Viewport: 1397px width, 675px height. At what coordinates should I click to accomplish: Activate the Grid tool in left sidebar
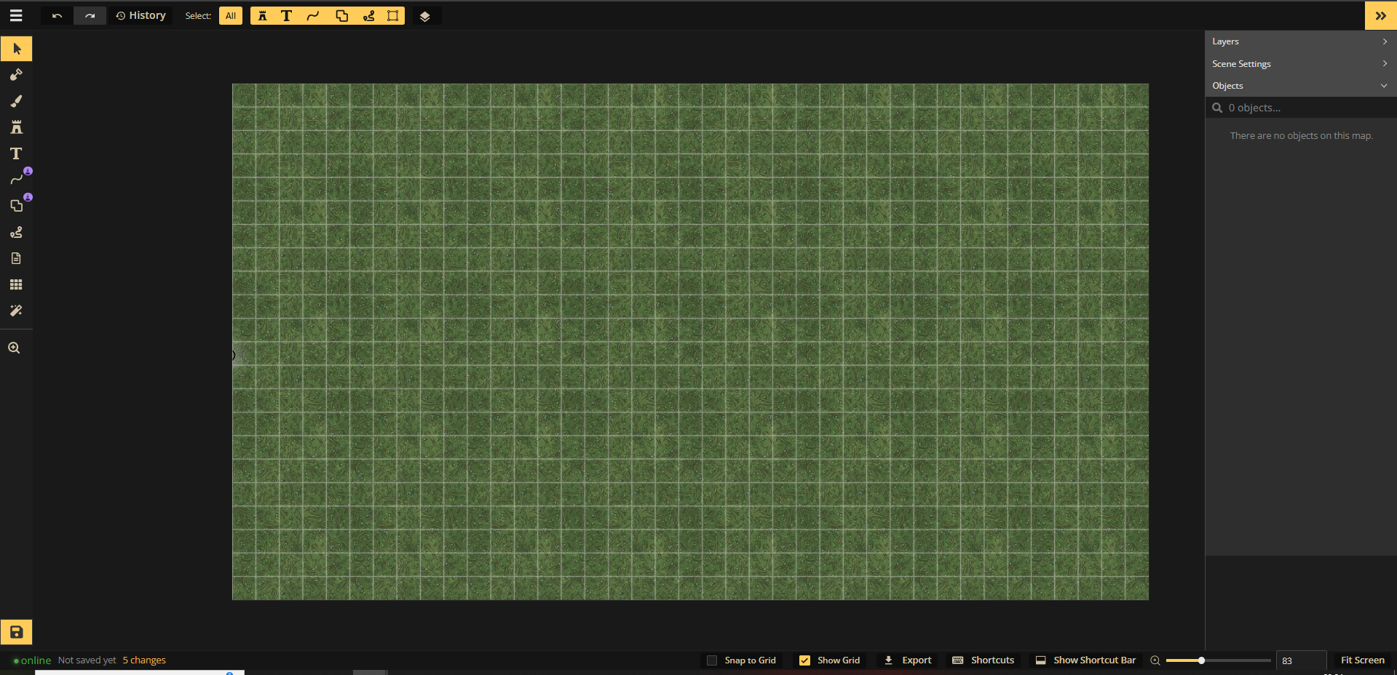click(16, 284)
